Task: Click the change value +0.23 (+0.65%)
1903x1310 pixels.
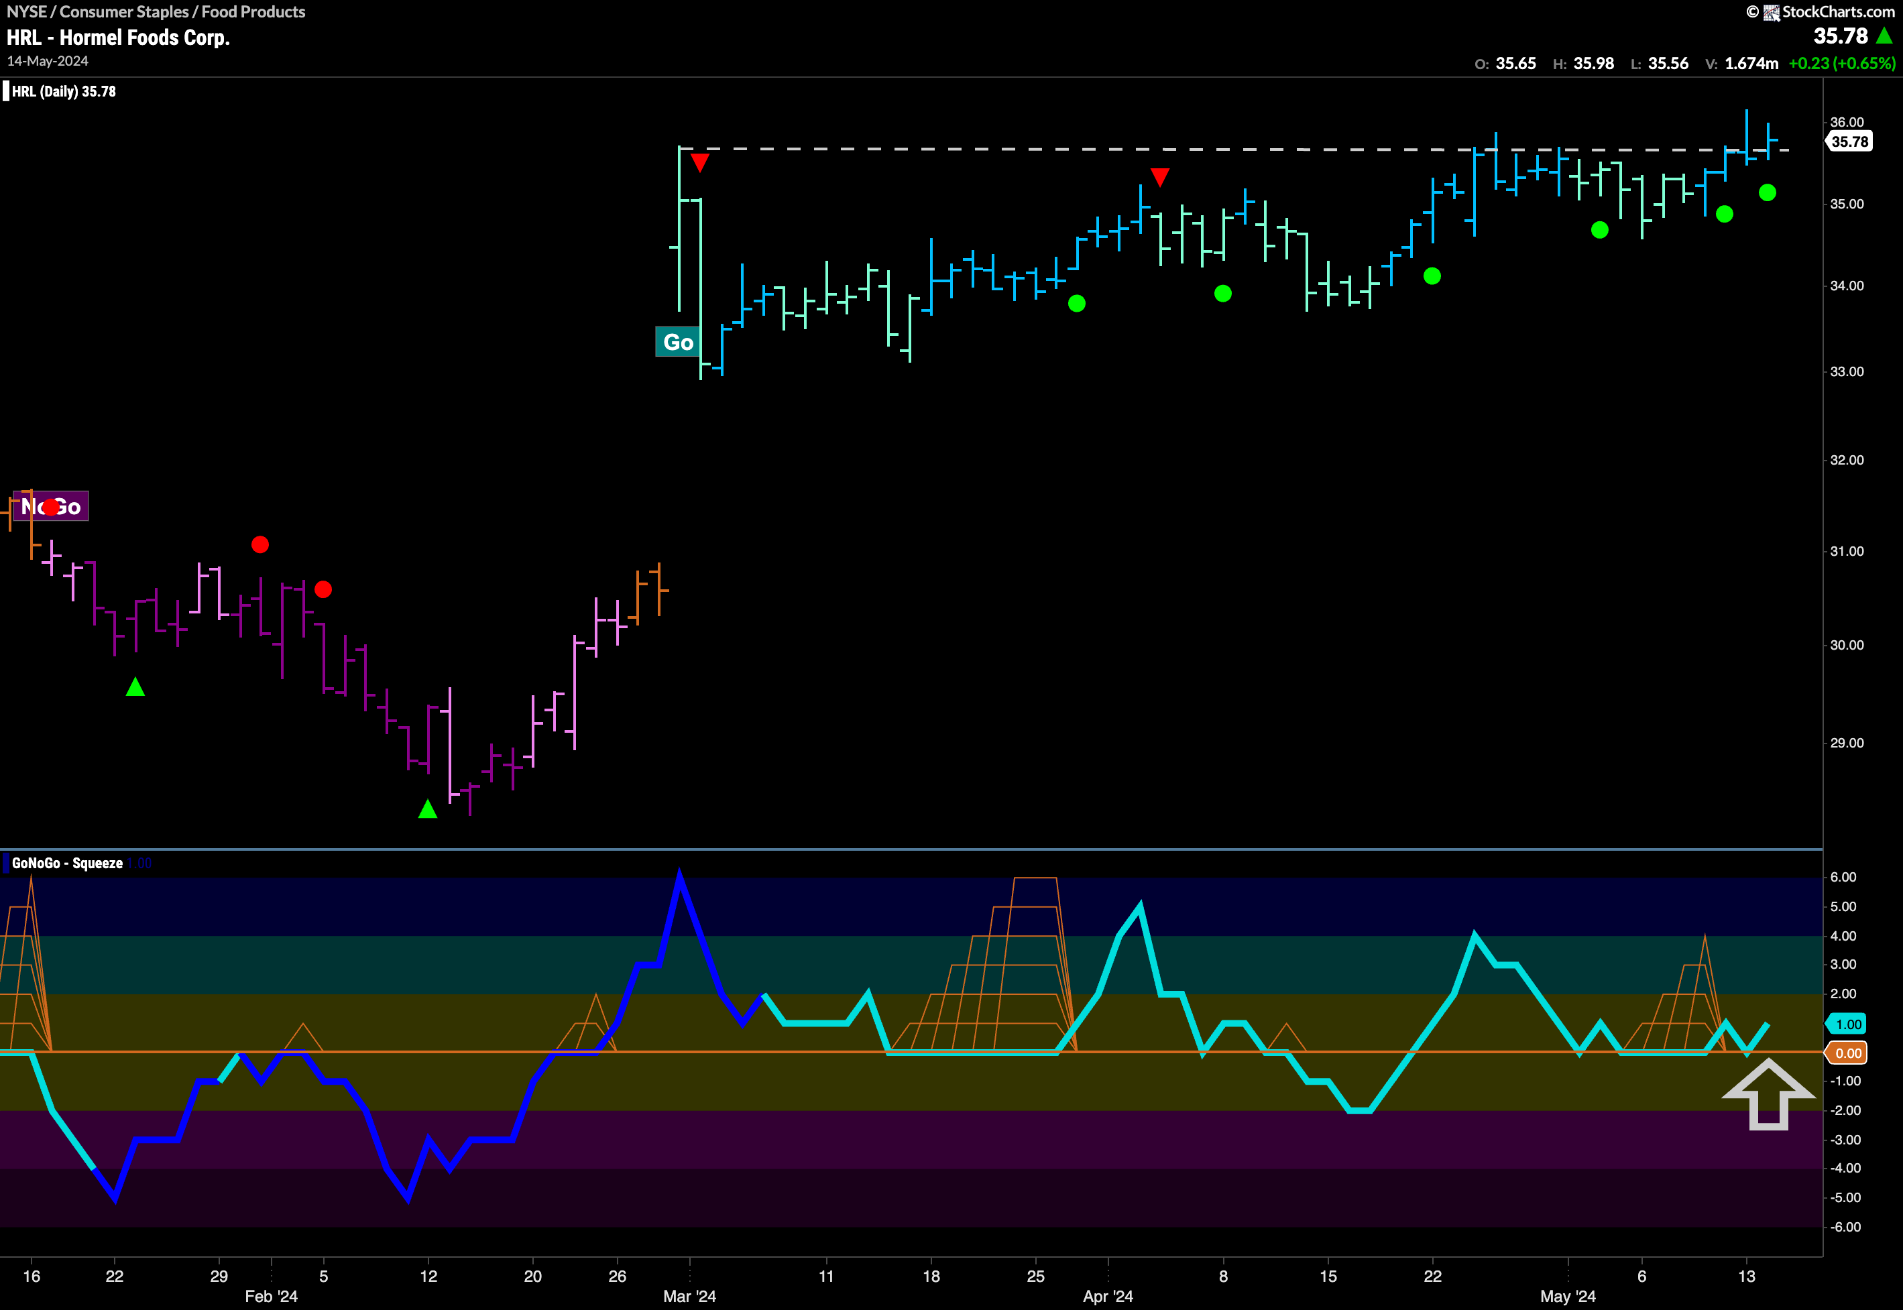Action: (1842, 64)
